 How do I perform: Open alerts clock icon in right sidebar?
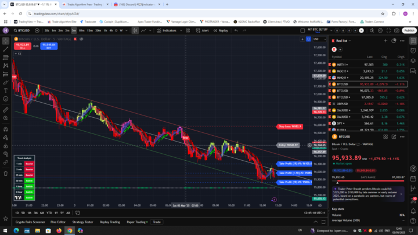click(413, 50)
